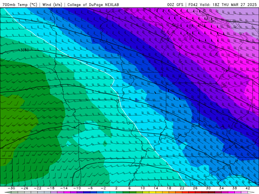The width and height of the screenshot is (259, 194).
Task: Click the '30' colorbar scale label
Action: coord(208,188)
